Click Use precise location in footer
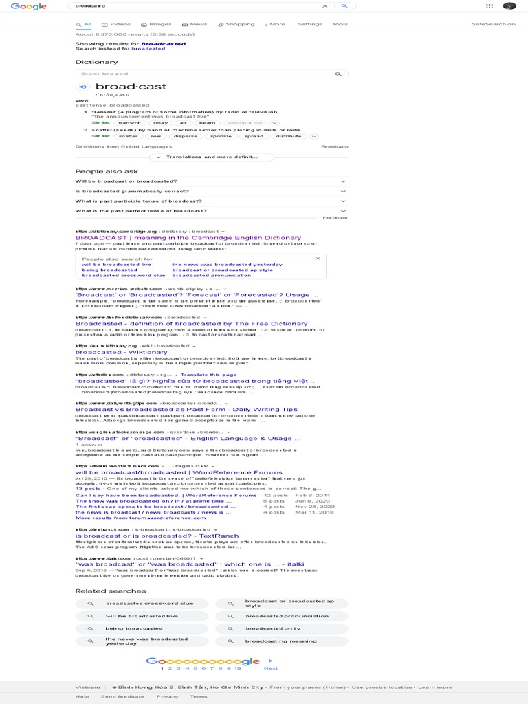 tap(382, 687)
